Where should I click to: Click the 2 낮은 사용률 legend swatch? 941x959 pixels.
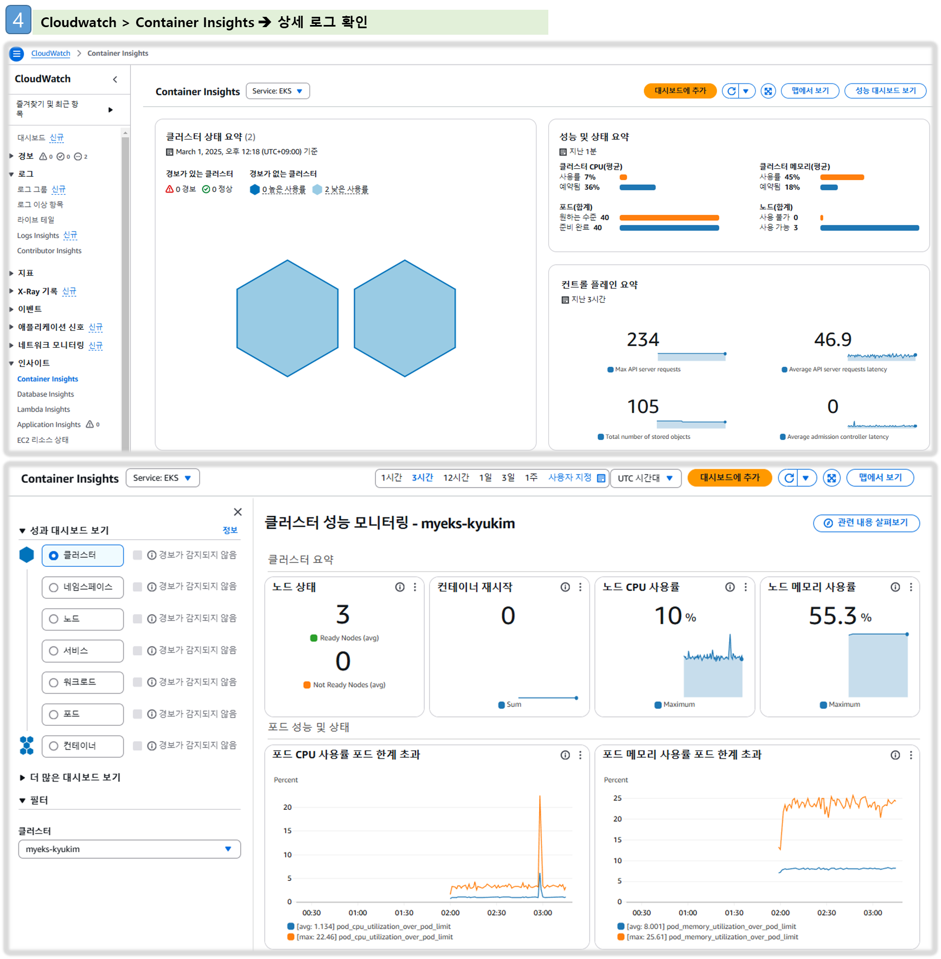[317, 189]
